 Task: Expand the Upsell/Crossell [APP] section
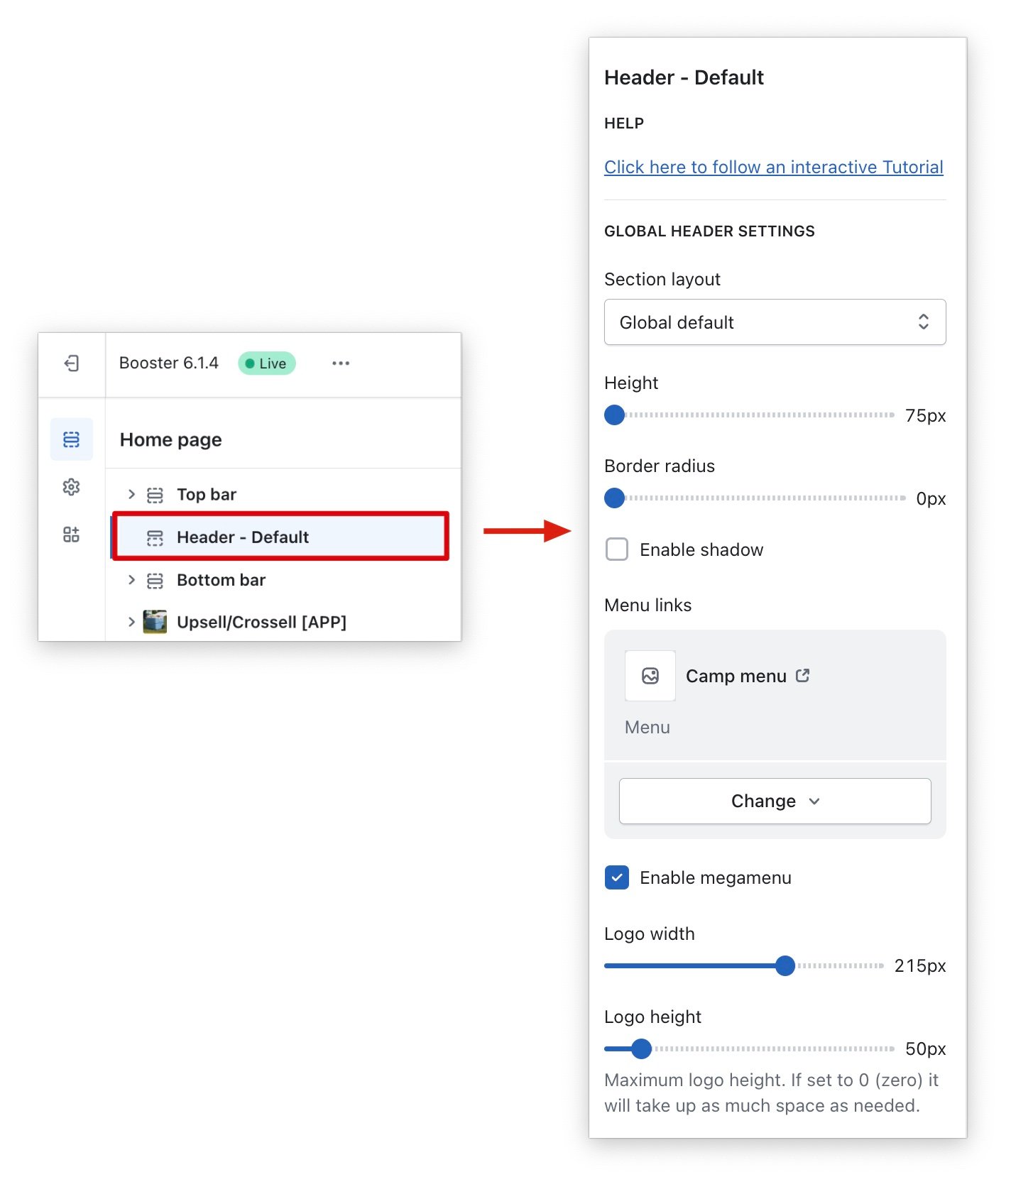(x=131, y=622)
